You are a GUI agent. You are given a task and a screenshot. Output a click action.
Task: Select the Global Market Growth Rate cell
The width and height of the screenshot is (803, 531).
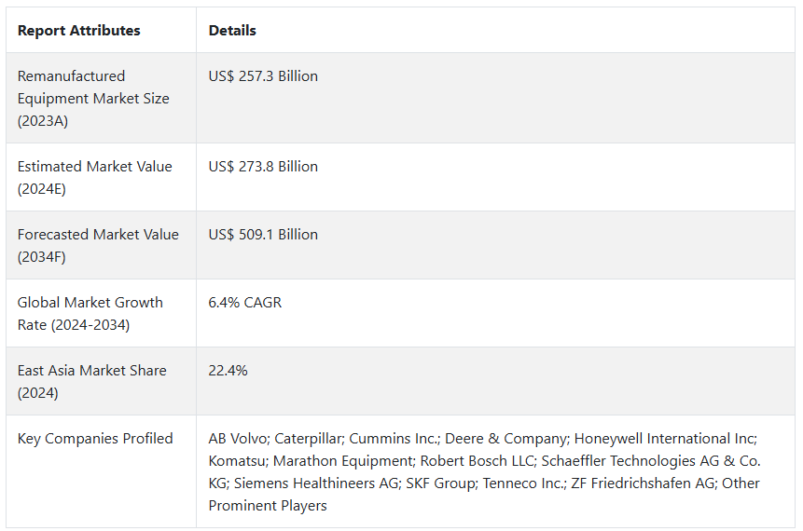90,313
